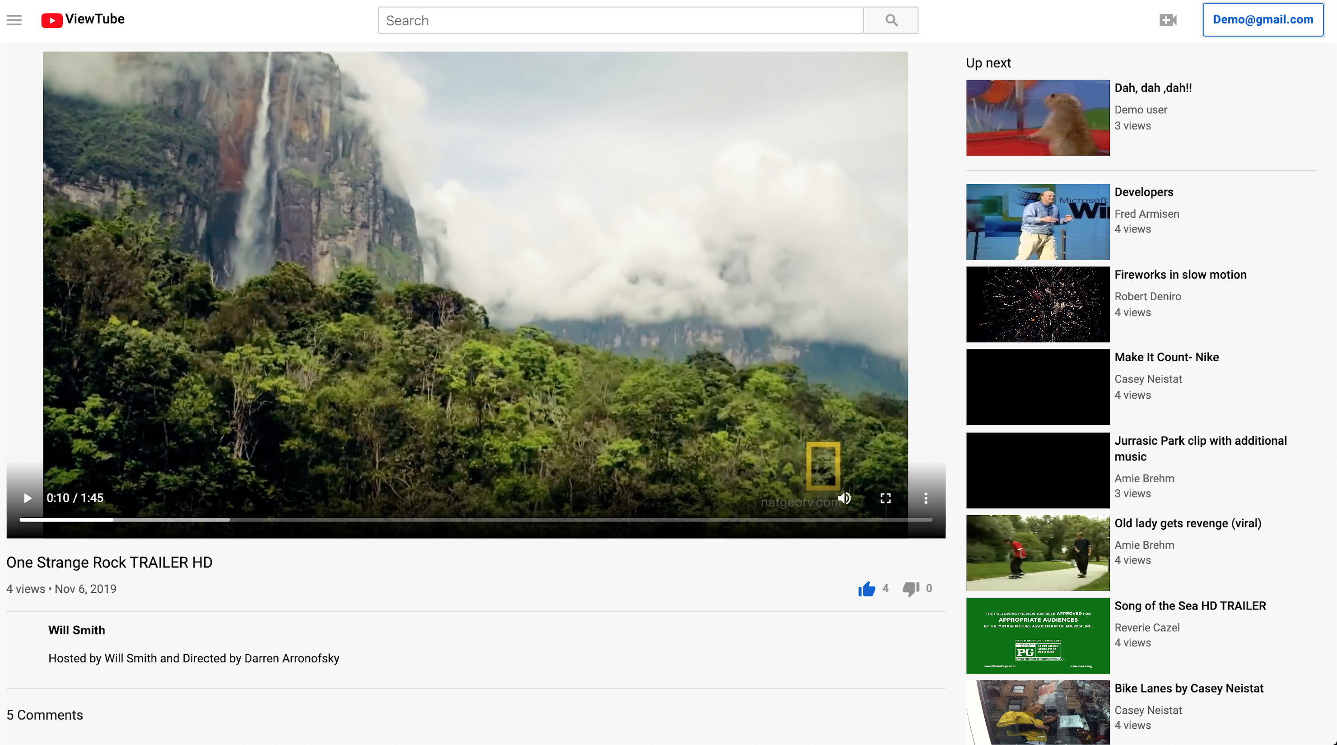The image size is (1337, 745).
Task: Open 'Song of the Sea HD TRAILER'
Action: coord(1190,606)
